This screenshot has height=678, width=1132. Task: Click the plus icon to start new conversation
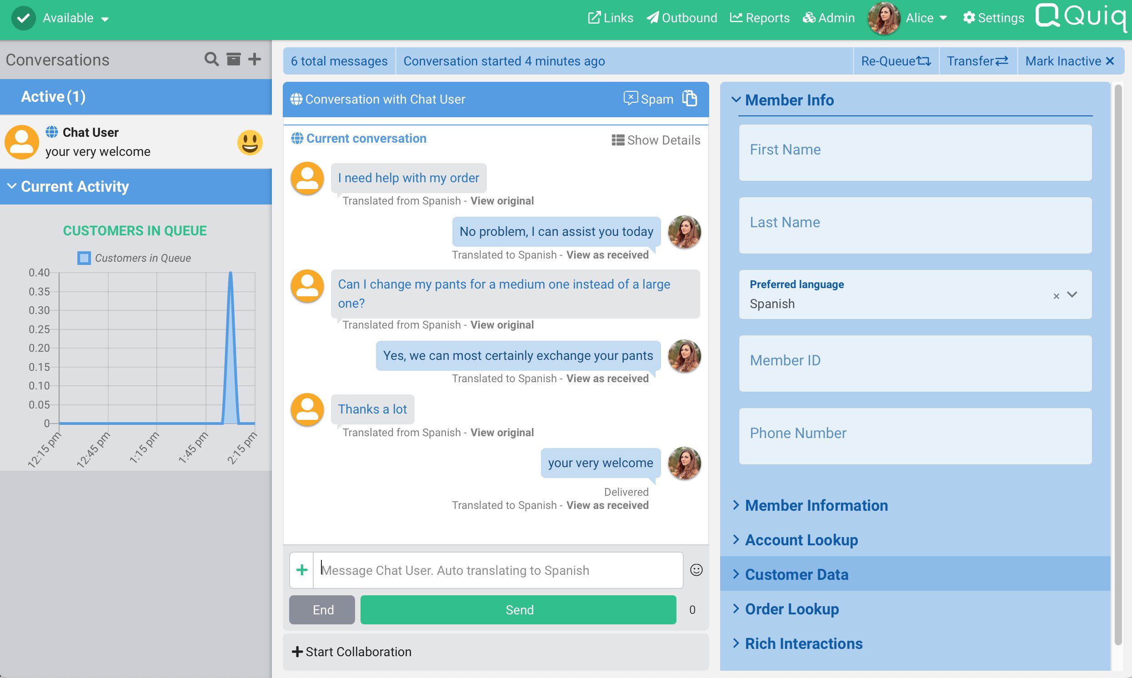click(x=255, y=60)
